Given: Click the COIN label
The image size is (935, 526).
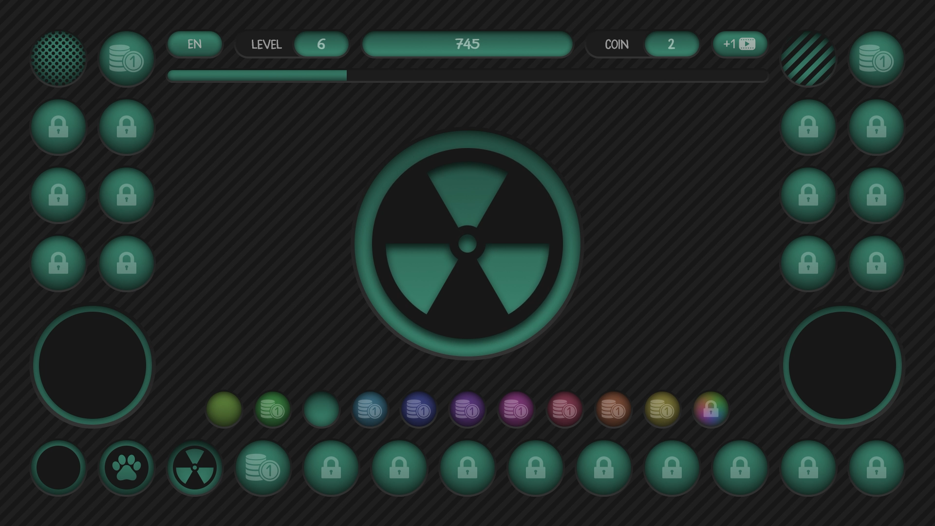Looking at the screenshot, I should [x=617, y=44].
